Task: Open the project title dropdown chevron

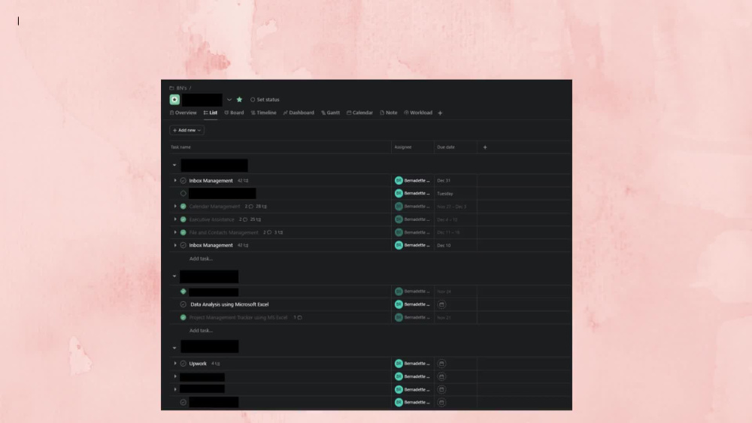Action: [229, 100]
